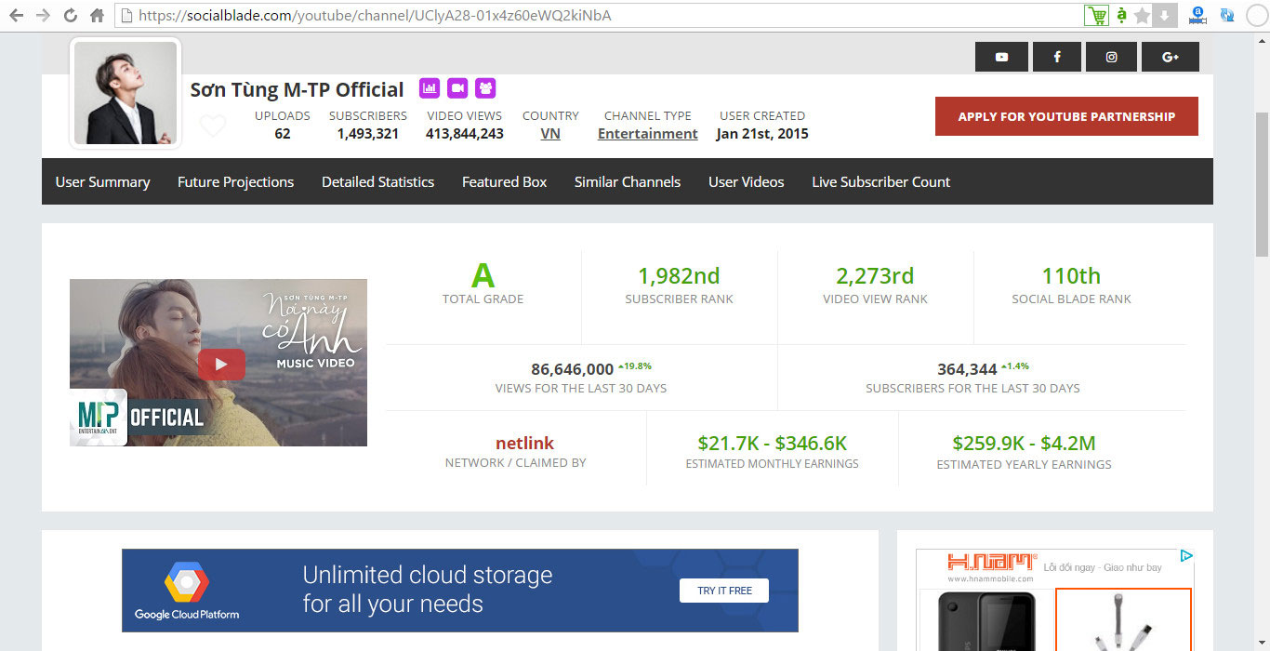Open the Detailed Statistics tab
The image size is (1270, 651).
coord(377,182)
